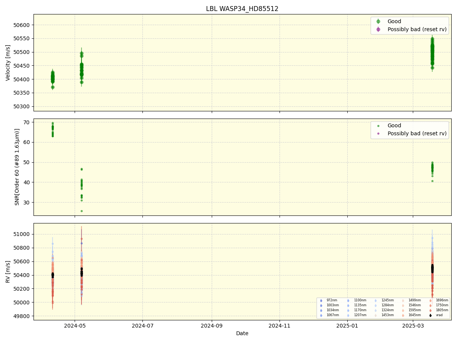Click the 2025-01 date tick label
Viewport: 457px width, 342px height.
pos(347,326)
